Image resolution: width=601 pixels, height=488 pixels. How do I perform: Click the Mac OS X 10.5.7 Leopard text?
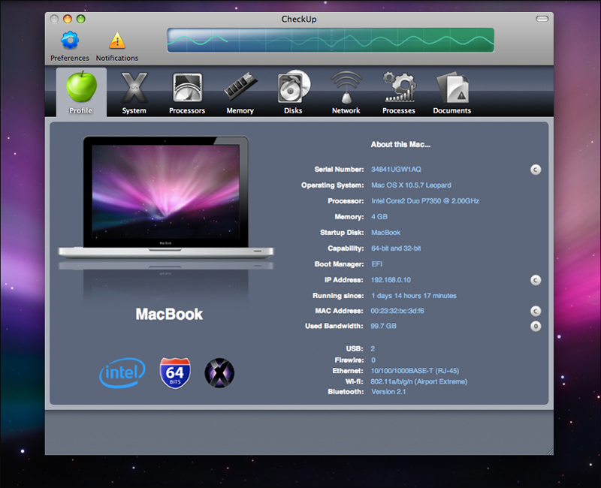[x=411, y=185]
